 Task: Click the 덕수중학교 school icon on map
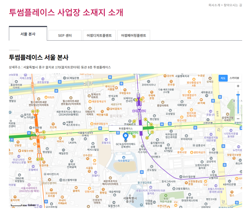coord(124,157)
